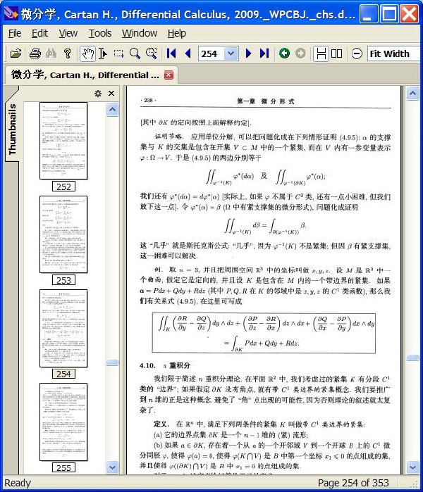Switch to facing pages layout

[336, 53]
